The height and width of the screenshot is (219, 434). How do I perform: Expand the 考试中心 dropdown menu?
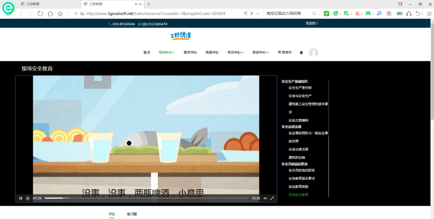pos(235,52)
